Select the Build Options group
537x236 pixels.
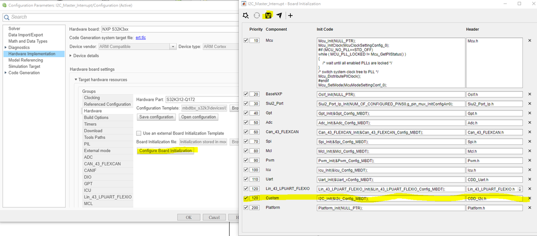tap(96, 117)
